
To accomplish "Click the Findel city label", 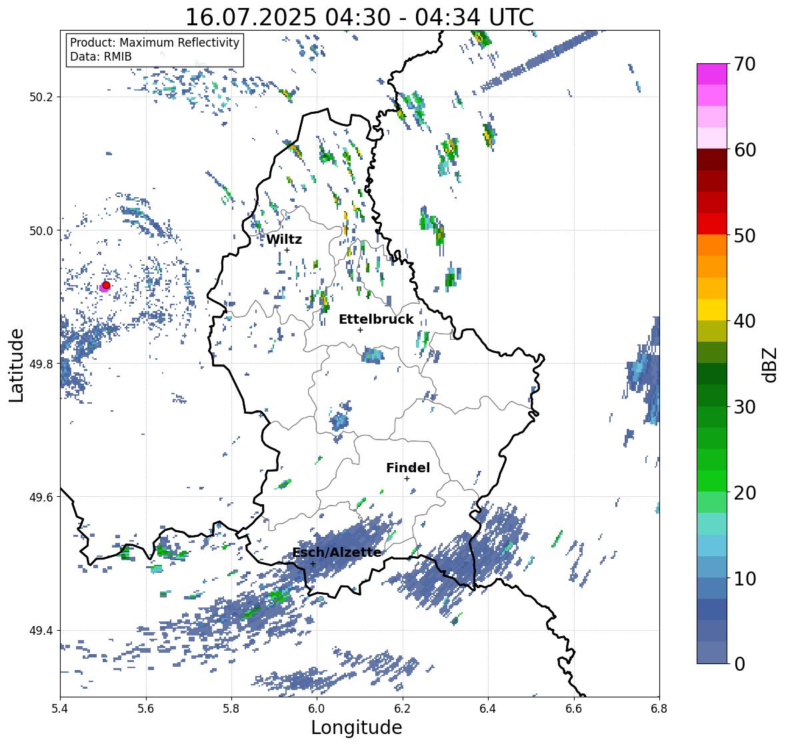I will coord(408,468).
